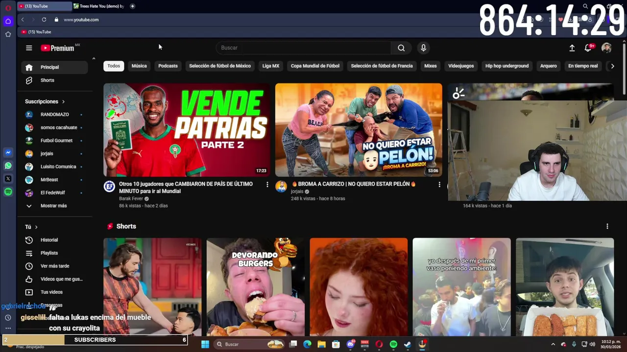Open the taskbar clock and date
Screen dimensions: 627x352
[611, 344]
